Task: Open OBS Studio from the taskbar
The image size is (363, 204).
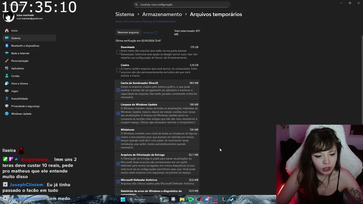Action: tap(199, 199)
